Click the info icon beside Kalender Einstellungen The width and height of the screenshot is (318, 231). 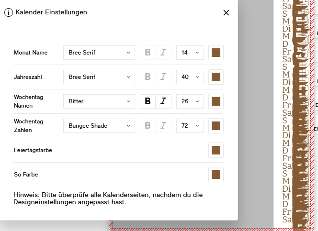point(9,12)
